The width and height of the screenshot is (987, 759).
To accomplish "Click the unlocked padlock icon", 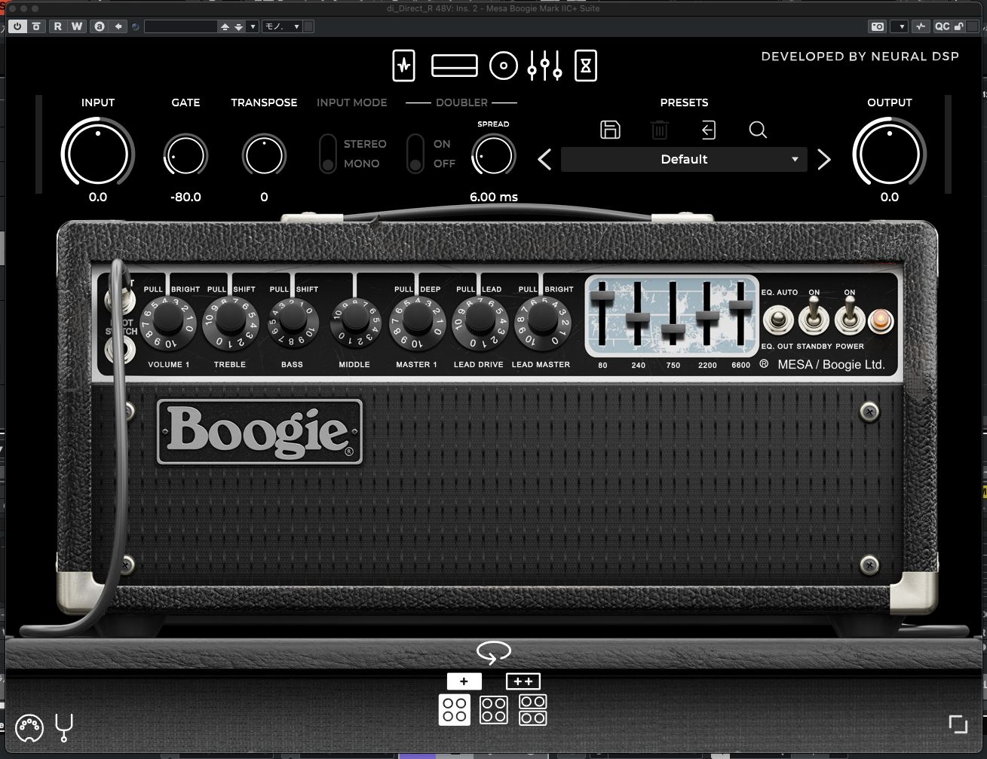I will [958, 26].
